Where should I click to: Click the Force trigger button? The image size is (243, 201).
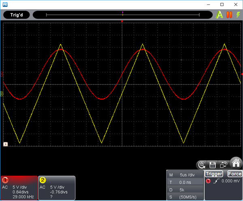(x=235, y=174)
